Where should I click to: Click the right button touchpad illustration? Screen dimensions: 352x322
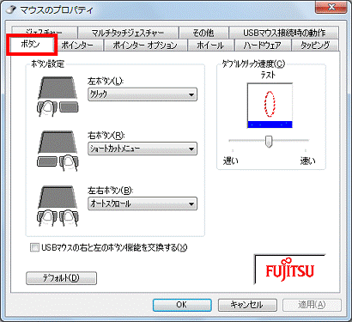58,151
